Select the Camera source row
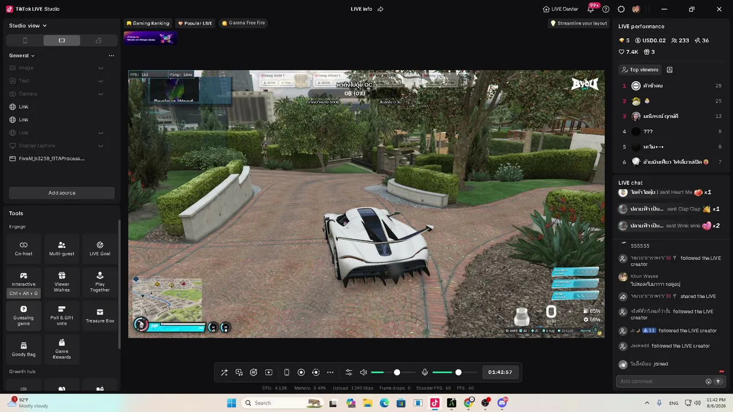The image size is (733, 412). coord(62,94)
